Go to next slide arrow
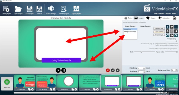179x95 pixels. click(x=118, y=70)
